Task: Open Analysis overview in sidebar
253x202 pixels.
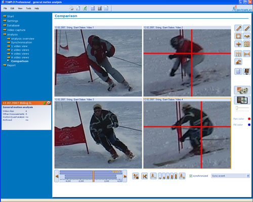Action: (x=23, y=39)
